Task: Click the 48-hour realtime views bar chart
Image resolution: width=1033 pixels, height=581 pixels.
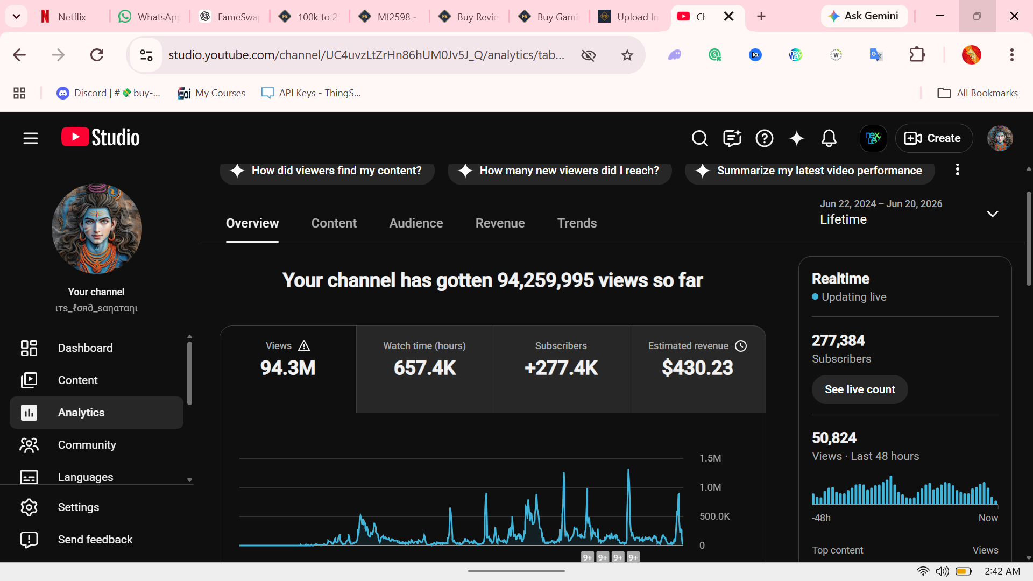Action: [905, 490]
